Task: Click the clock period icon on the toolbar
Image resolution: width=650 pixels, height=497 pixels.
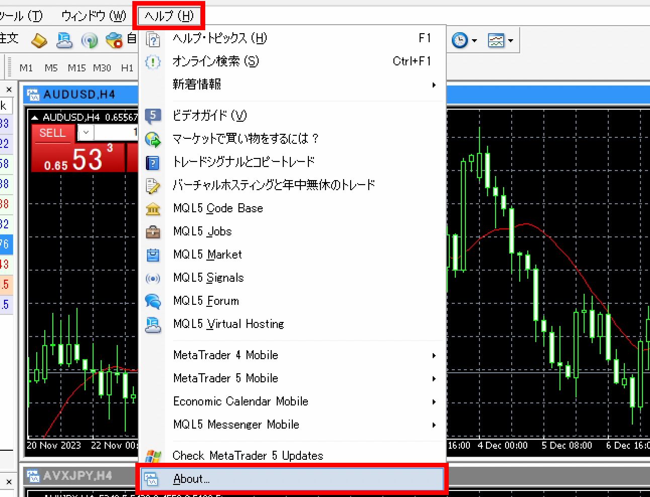Action: point(459,40)
